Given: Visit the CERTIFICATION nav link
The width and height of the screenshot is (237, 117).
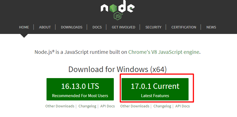Looking at the screenshot, I should click(184, 27).
